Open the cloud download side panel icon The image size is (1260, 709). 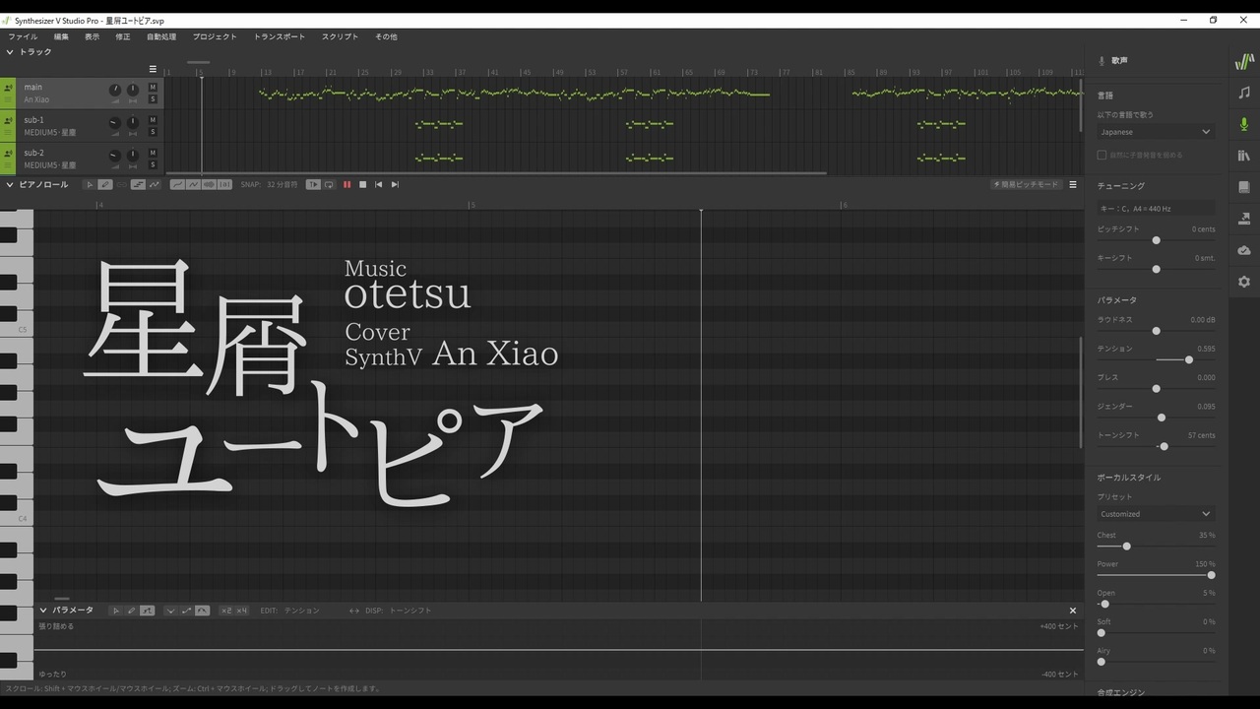coord(1244,250)
